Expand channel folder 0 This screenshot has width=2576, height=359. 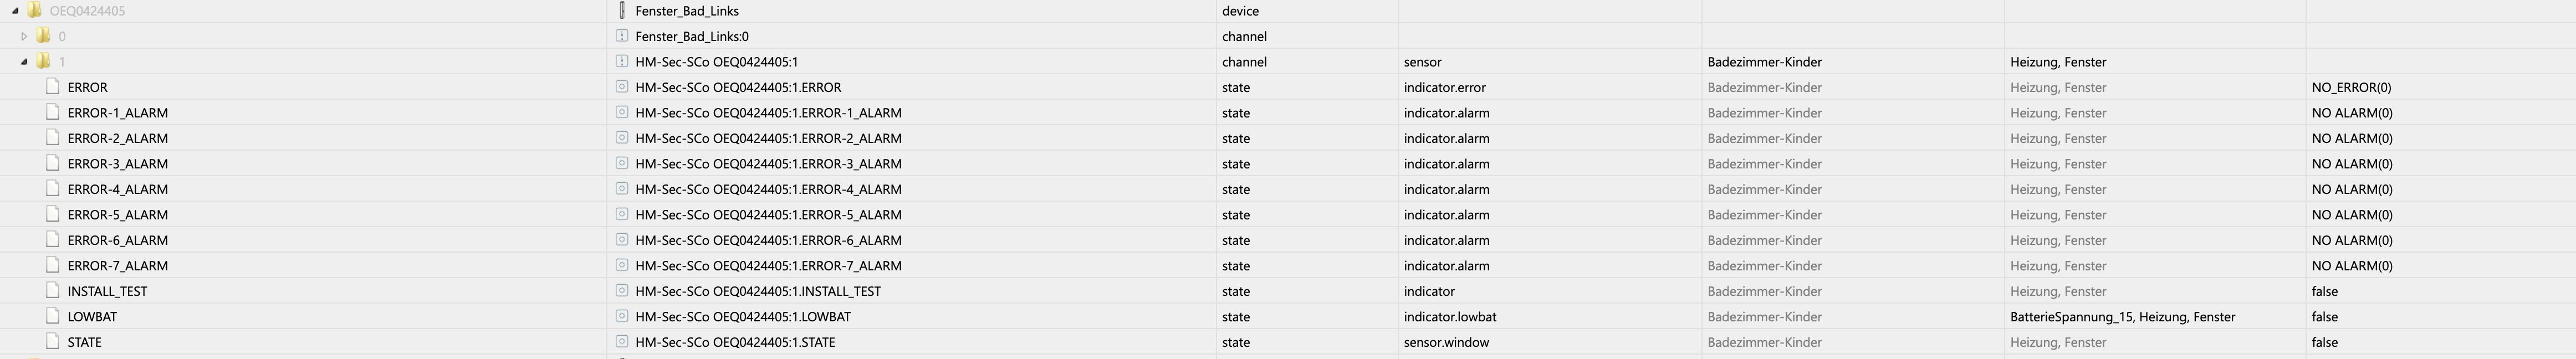coord(24,37)
